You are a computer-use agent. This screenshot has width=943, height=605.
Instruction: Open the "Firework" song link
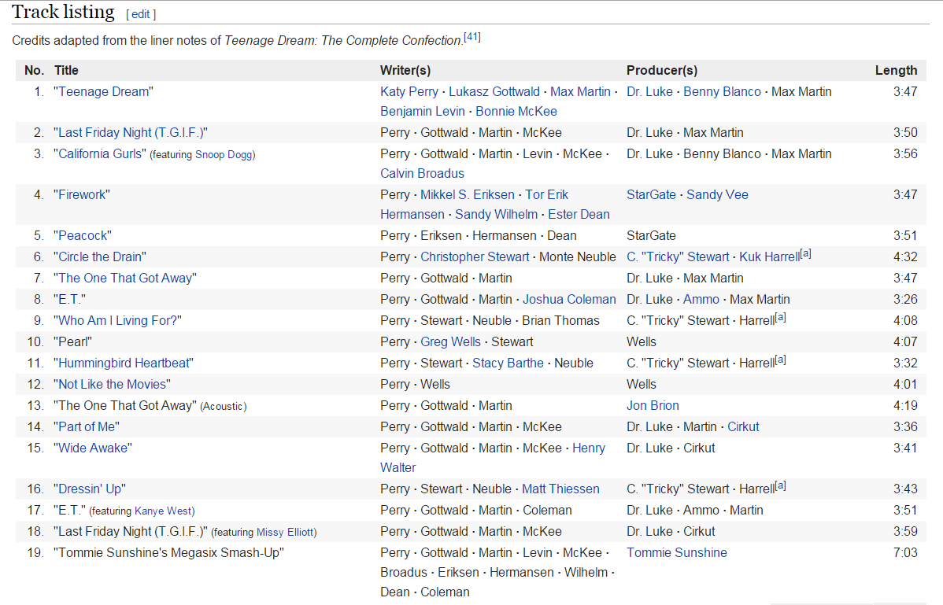(82, 194)
